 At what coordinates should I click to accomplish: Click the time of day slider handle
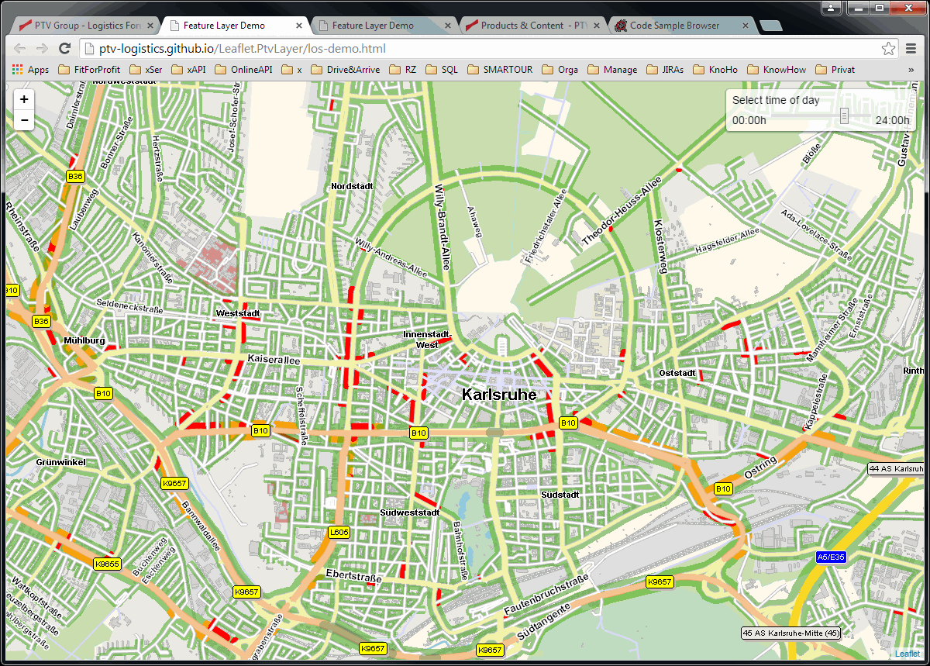844,116
